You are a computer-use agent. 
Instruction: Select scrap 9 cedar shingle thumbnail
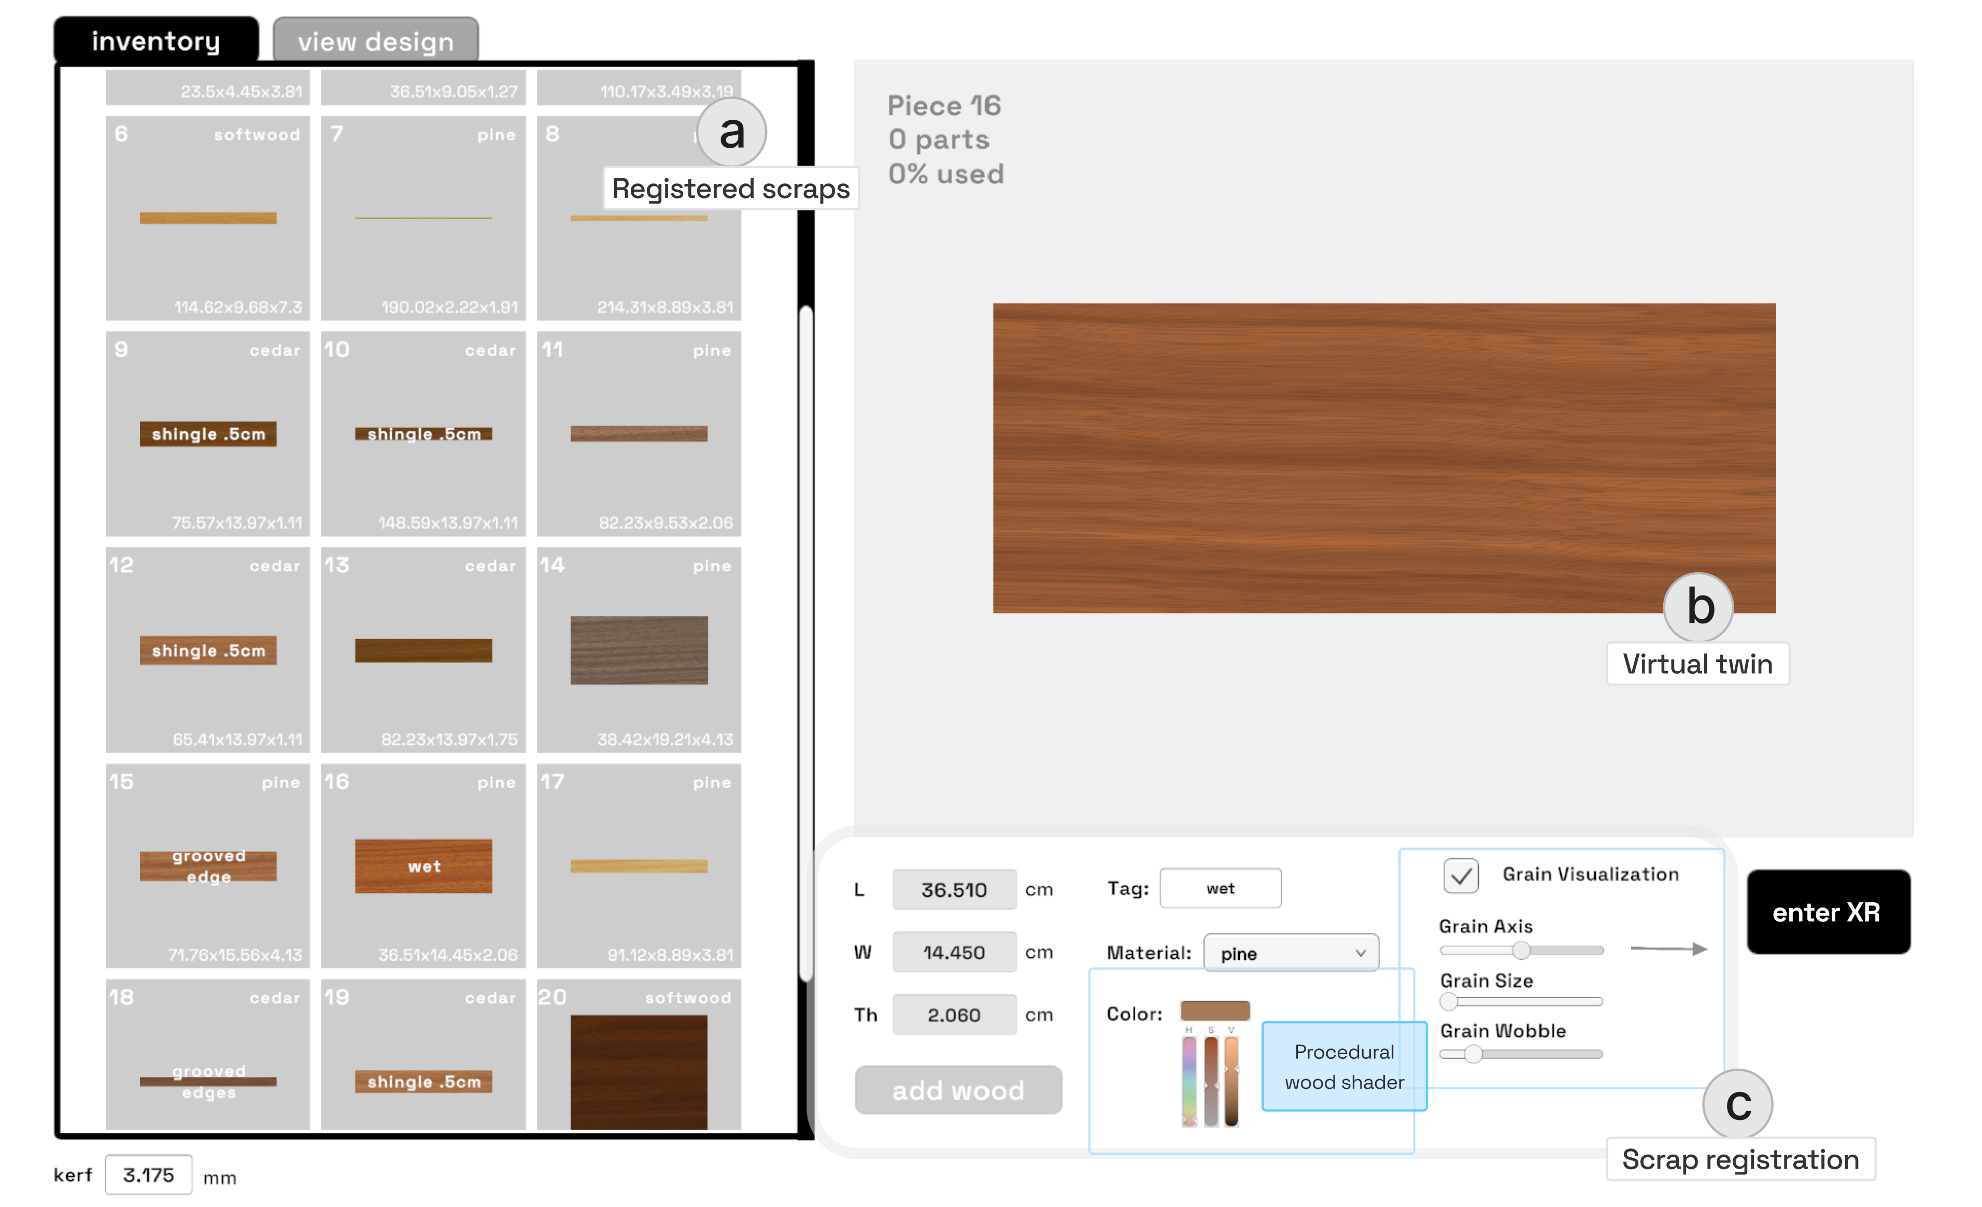tap(207, 433)
